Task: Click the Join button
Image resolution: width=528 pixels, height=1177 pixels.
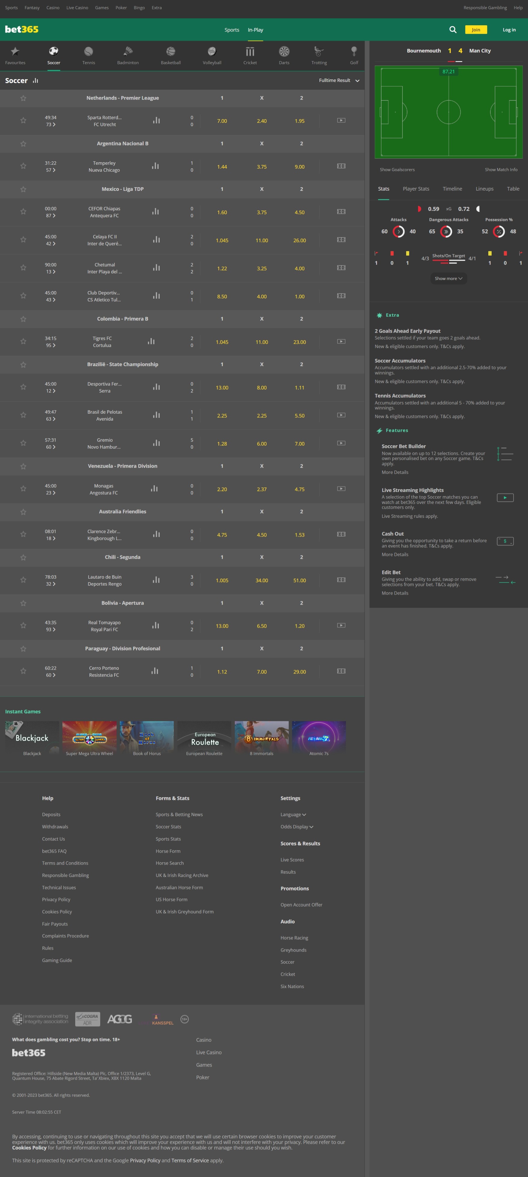Action: pos(475,29)
